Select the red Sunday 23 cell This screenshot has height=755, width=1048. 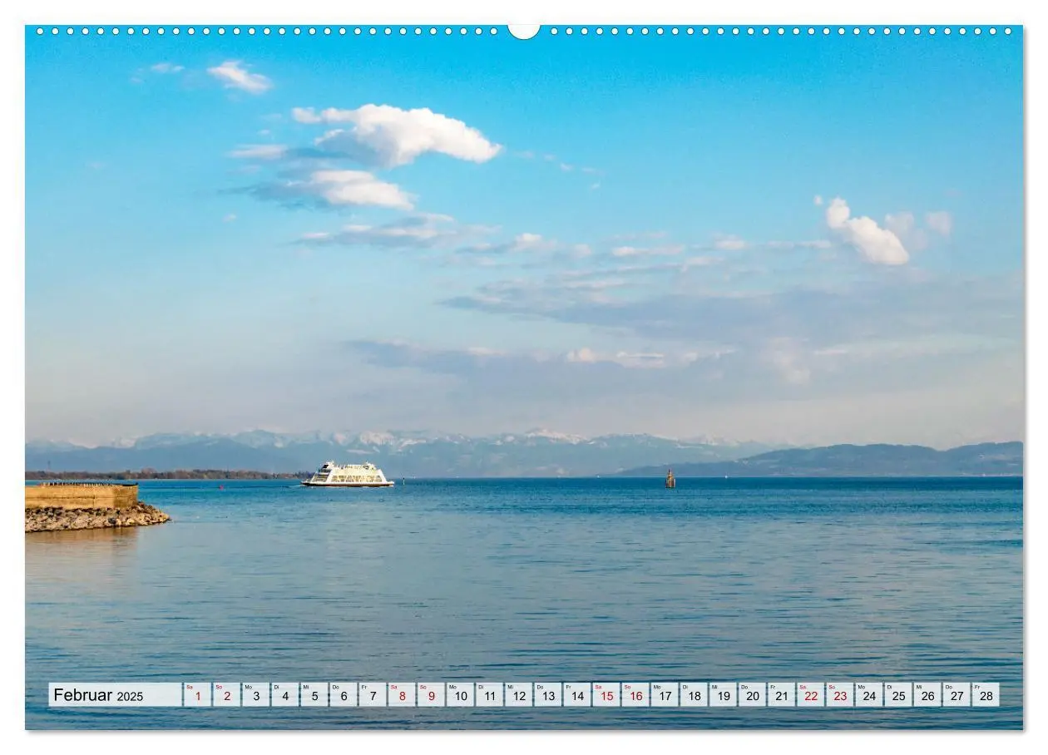[x=839, y=695]
